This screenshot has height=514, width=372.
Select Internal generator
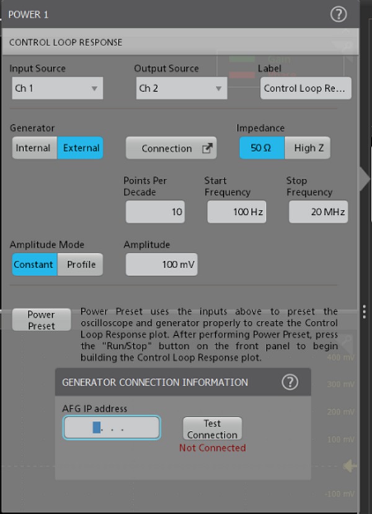pyautogui.click(x=35, y=148)
